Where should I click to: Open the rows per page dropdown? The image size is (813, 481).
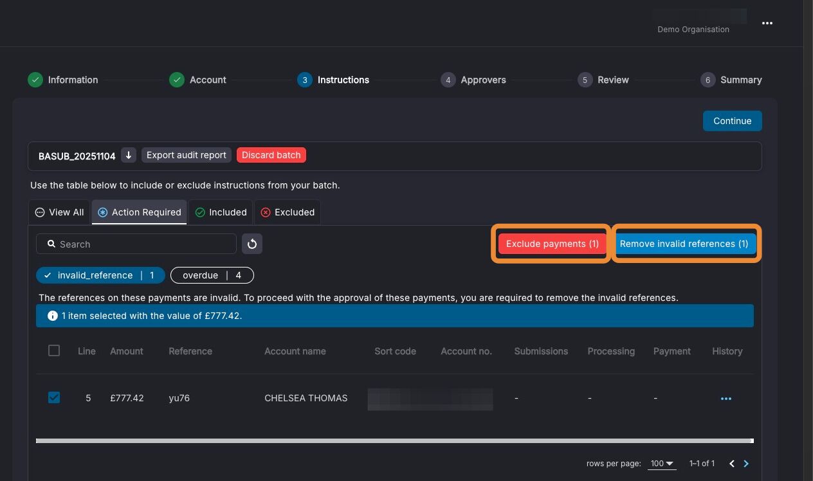[x=662, y=464]
